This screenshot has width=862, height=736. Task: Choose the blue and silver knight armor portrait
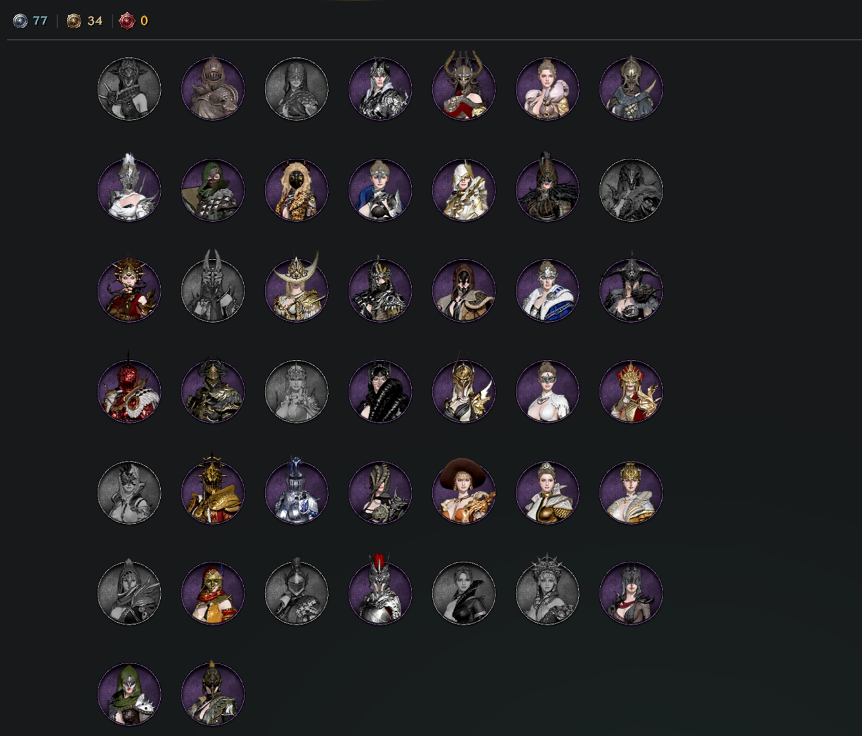point(297,491)
